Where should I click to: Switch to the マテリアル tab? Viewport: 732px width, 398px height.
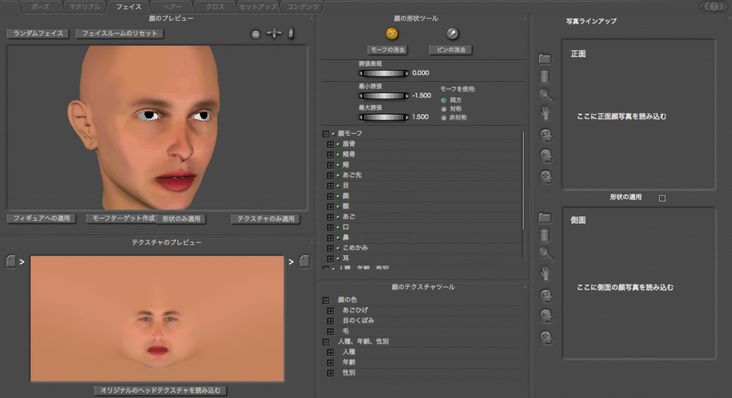(x=84, y=6)
